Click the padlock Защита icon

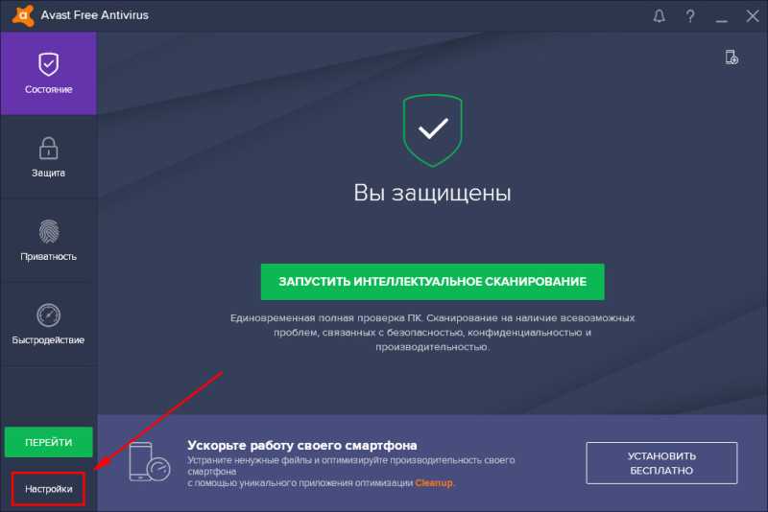[x=49, y=149]
